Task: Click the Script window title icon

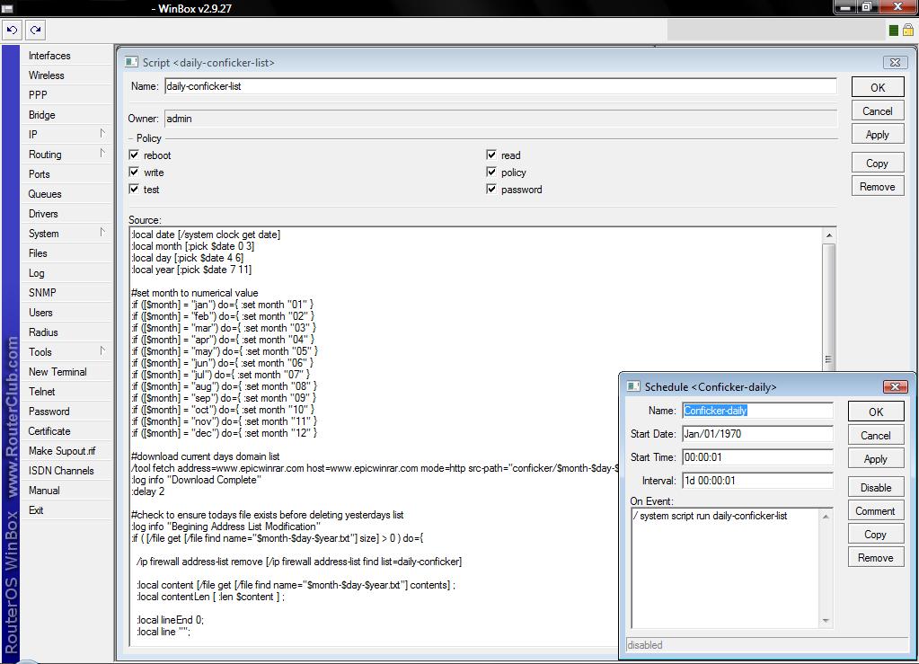Action: [131, 62]
